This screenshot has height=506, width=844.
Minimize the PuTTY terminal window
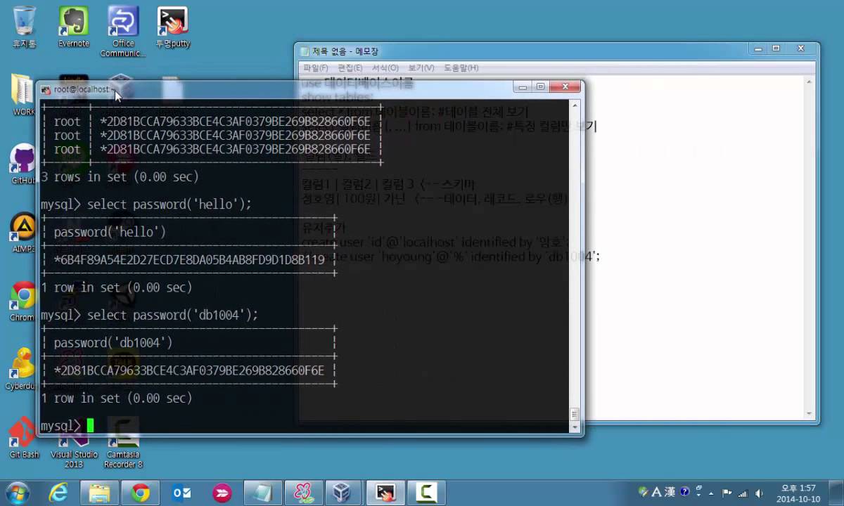tap(523, 87)
